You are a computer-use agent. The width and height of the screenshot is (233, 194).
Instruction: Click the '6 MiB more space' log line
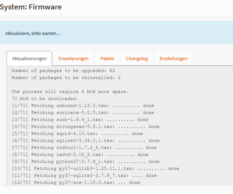pyautogui.click(x=70, y=92)
